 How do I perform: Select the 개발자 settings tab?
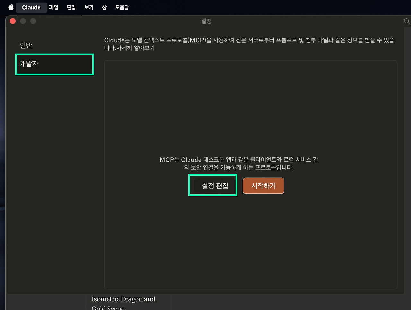click(x=55, y=64)
